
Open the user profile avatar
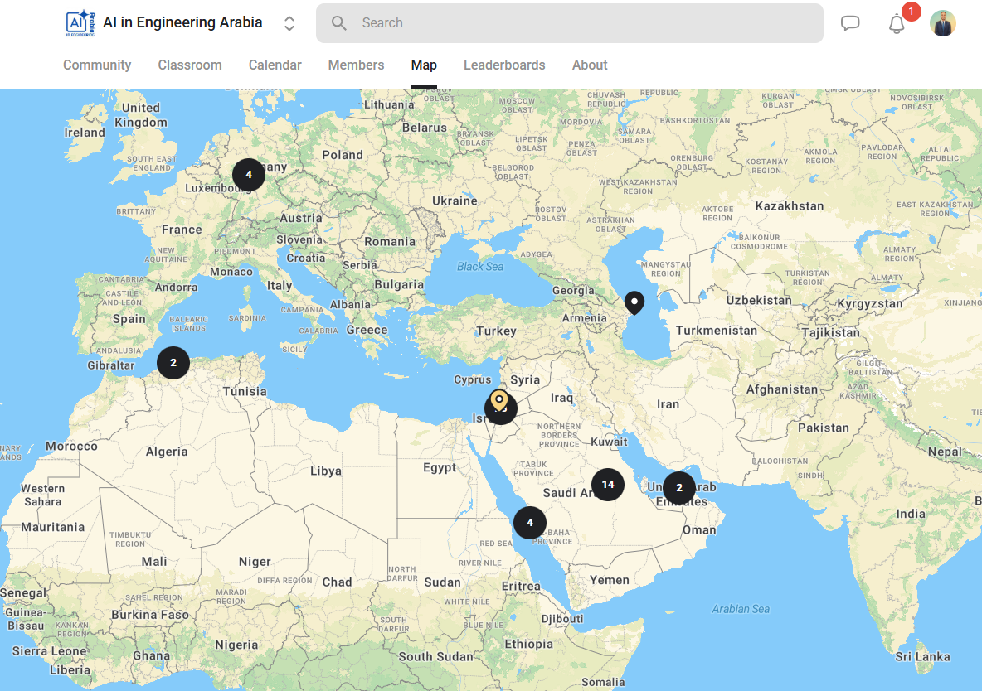coord(943,23)
